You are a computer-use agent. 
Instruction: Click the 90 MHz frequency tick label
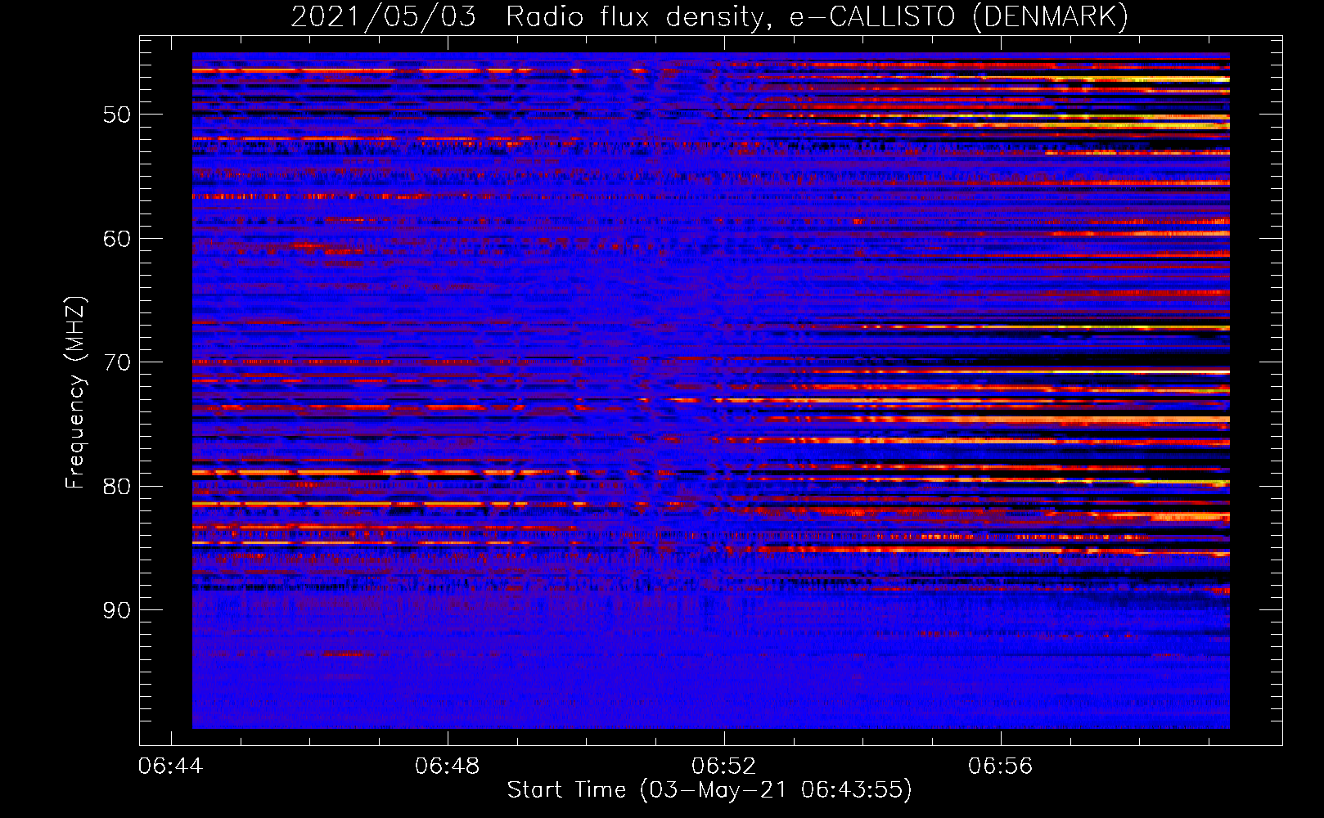(117, 610)
